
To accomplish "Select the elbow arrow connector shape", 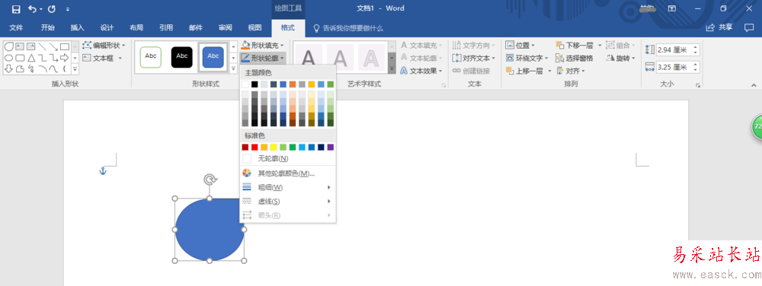I will point(53,58).
